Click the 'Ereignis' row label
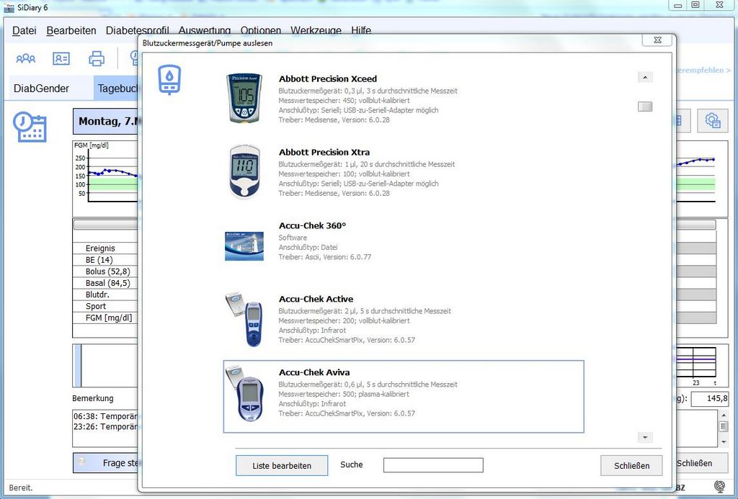 [x=100, y=248]
